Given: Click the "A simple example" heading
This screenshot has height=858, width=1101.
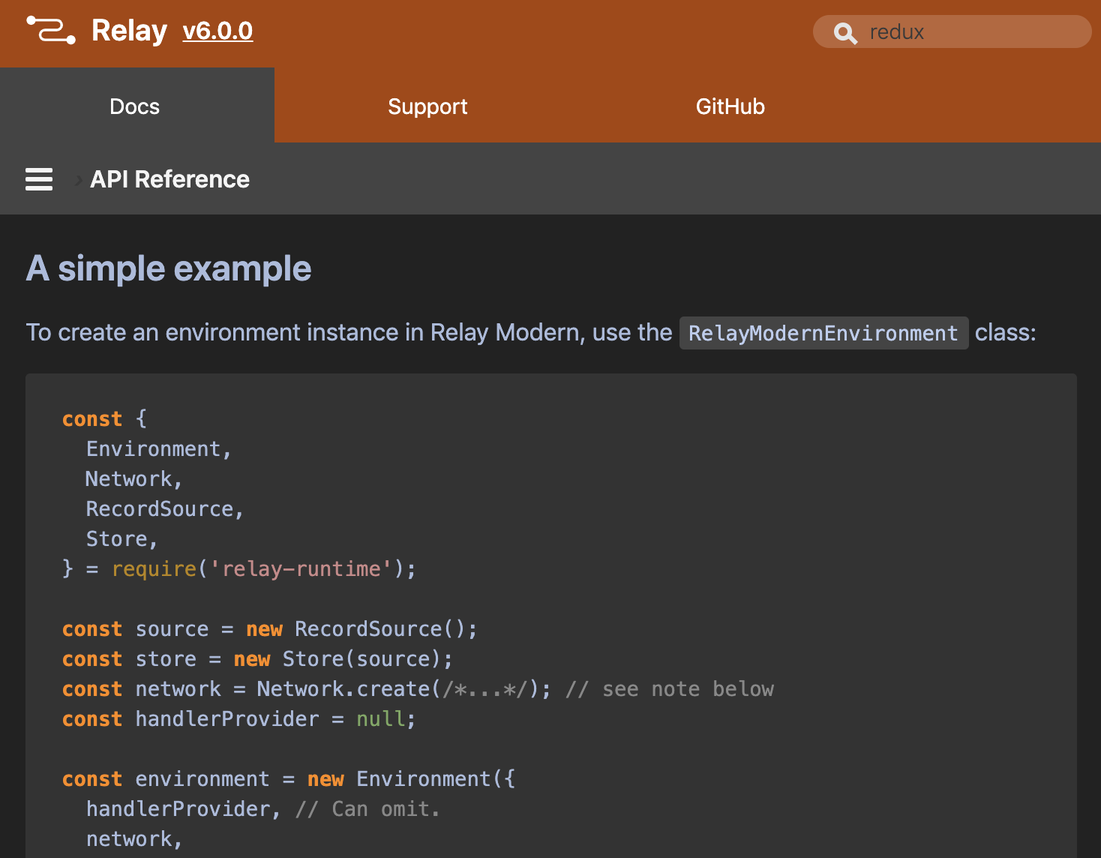Looking at the screenshot, I should (169, 268).
